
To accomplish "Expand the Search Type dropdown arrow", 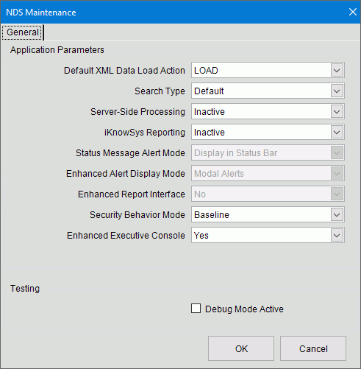I will pyautogui.click(x=337, y=91).
